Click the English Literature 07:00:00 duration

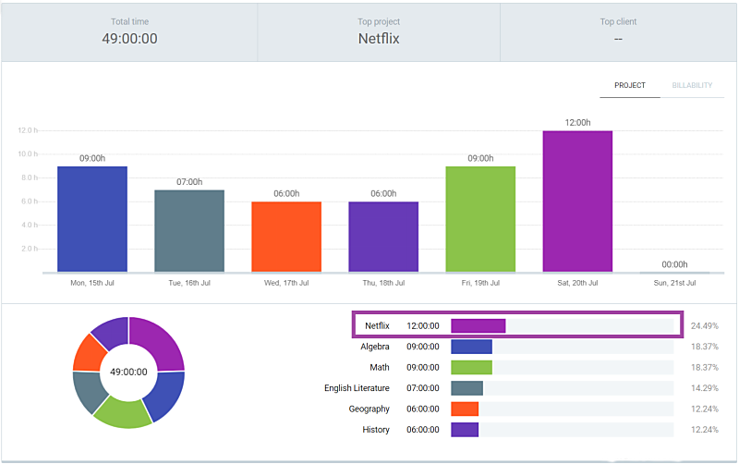coord(423,388)
